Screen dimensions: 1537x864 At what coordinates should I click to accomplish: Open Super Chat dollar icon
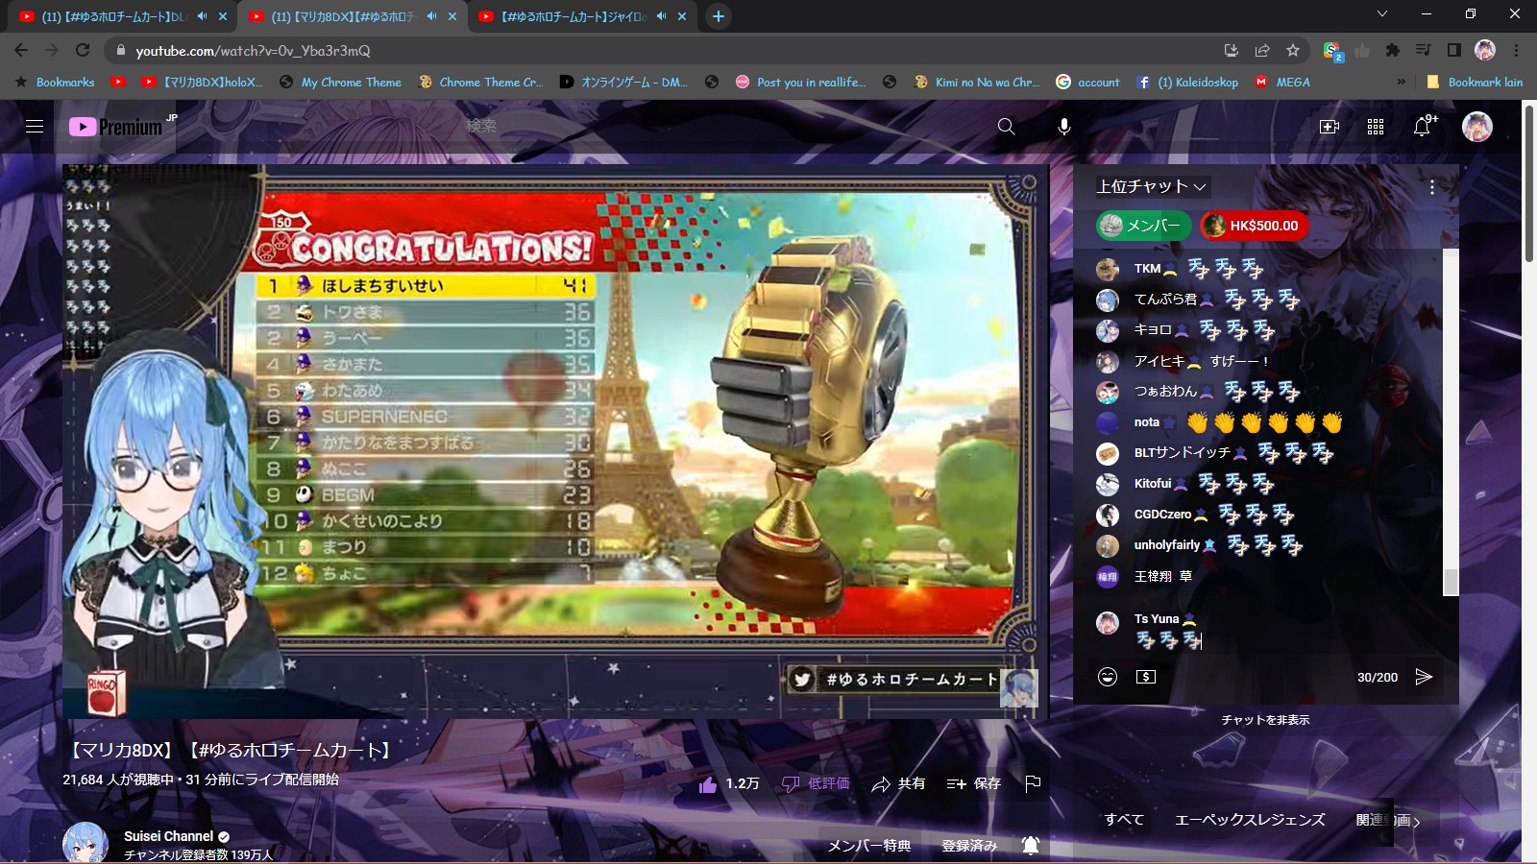pyautogui.click(x=1146, y=677)
